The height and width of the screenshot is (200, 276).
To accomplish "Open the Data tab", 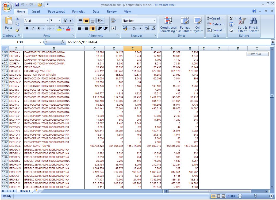I will 96,11.
